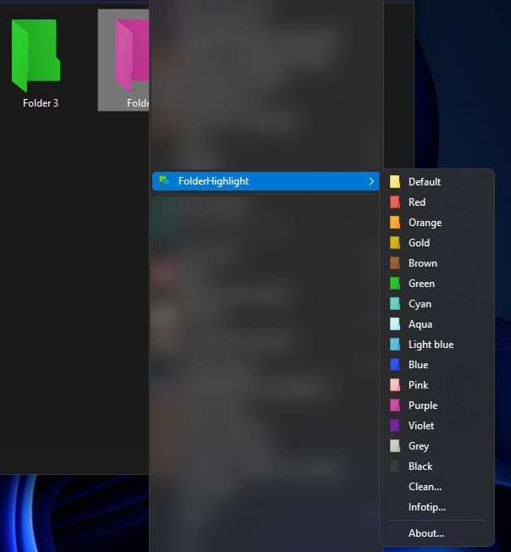
Task: Open the About... dialog entry
Action: point(437,533)
